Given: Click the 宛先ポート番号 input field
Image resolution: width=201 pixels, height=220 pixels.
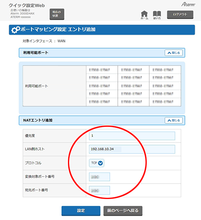Looking at the screenshot, I should tap(99, 190).
